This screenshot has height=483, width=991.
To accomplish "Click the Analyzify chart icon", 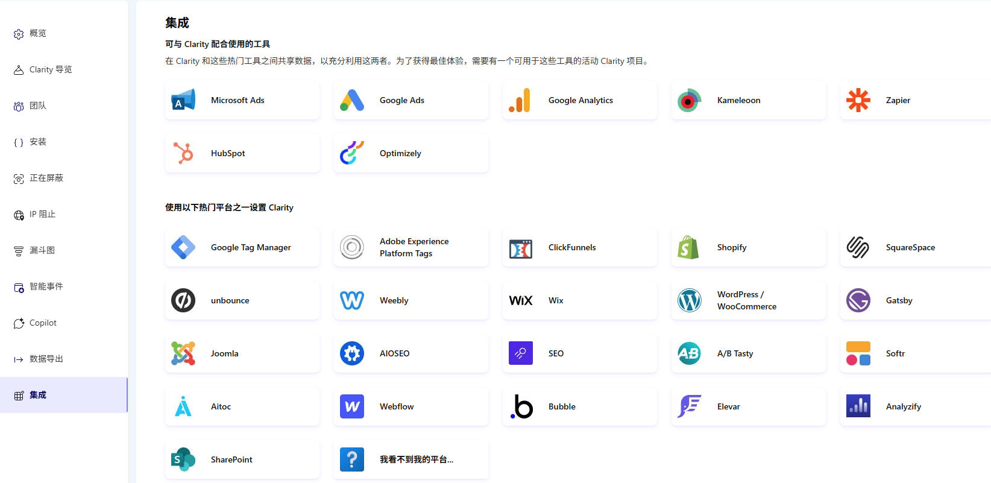I will pos(858,406).
